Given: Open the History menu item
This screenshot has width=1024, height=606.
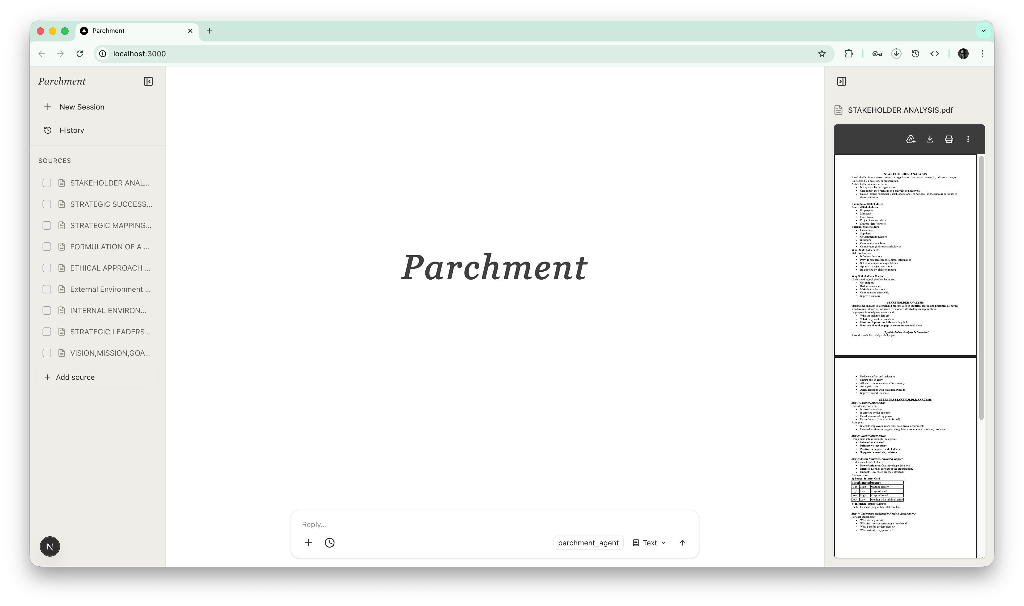Looking at the screenshot, I should coord(72,130).
